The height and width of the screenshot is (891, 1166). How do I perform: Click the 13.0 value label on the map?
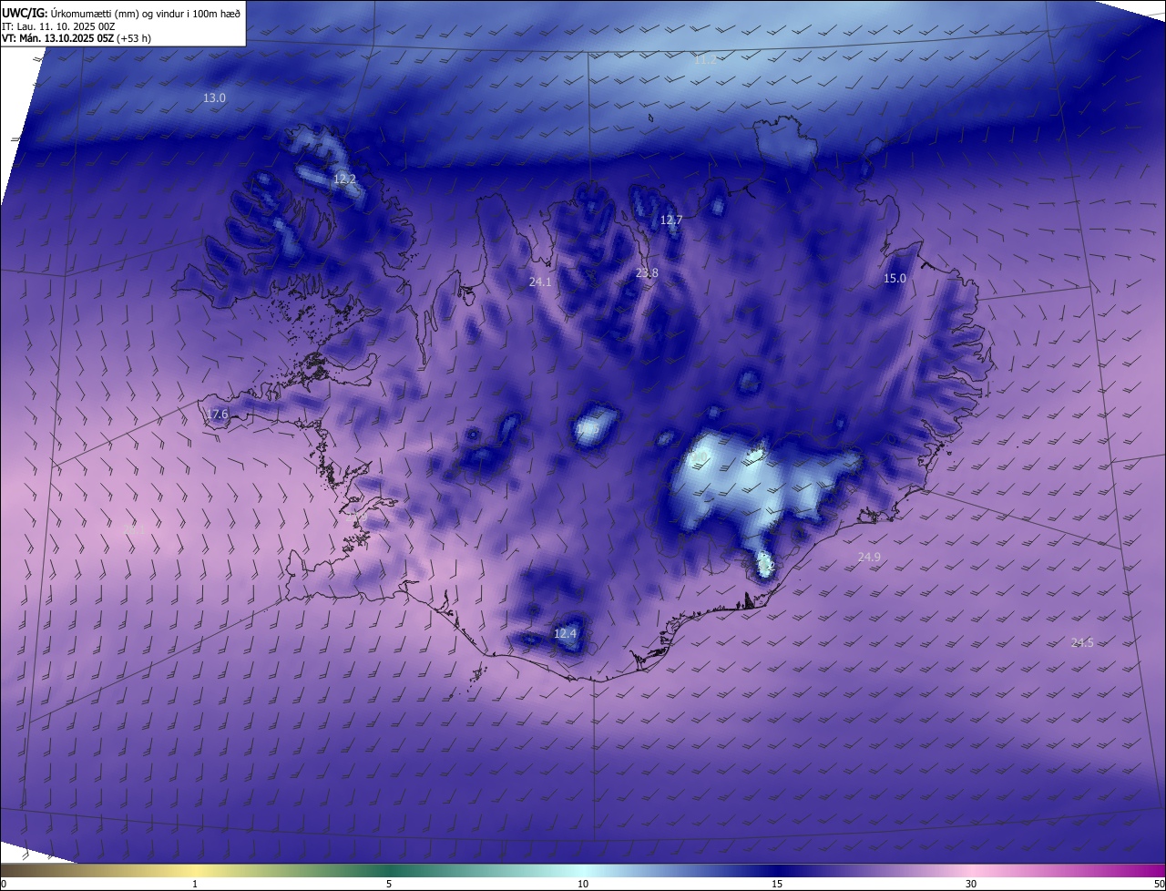[x=214, y=97]
